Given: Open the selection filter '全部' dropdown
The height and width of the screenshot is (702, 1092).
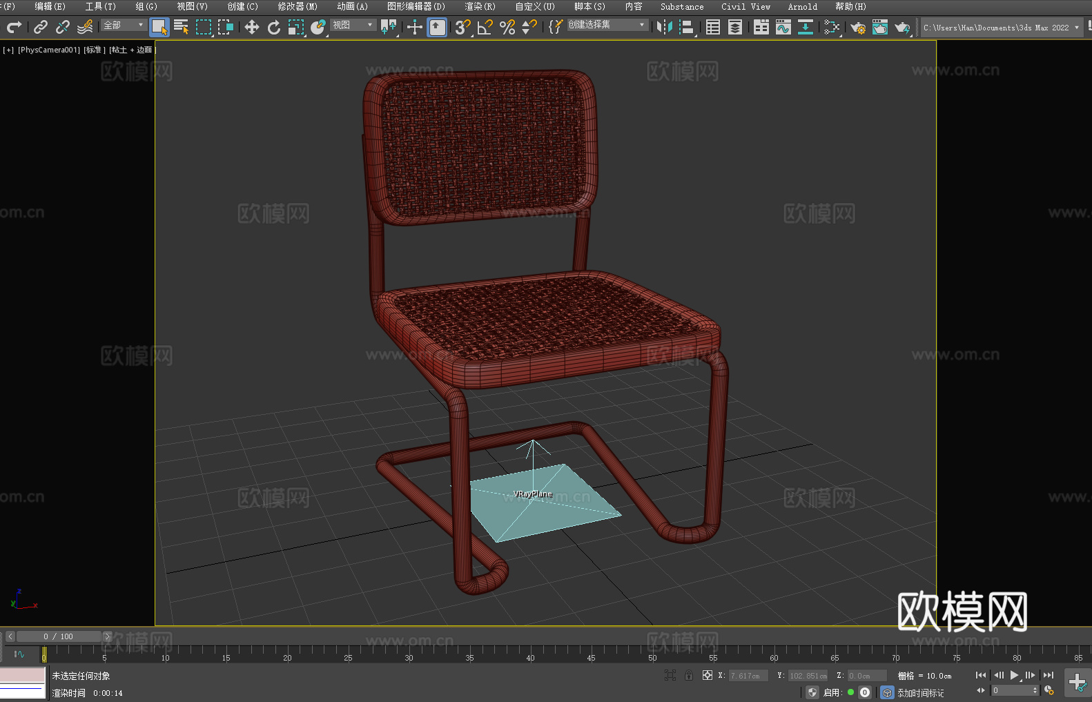Looking at the screenshot, I should pos(124,25).
